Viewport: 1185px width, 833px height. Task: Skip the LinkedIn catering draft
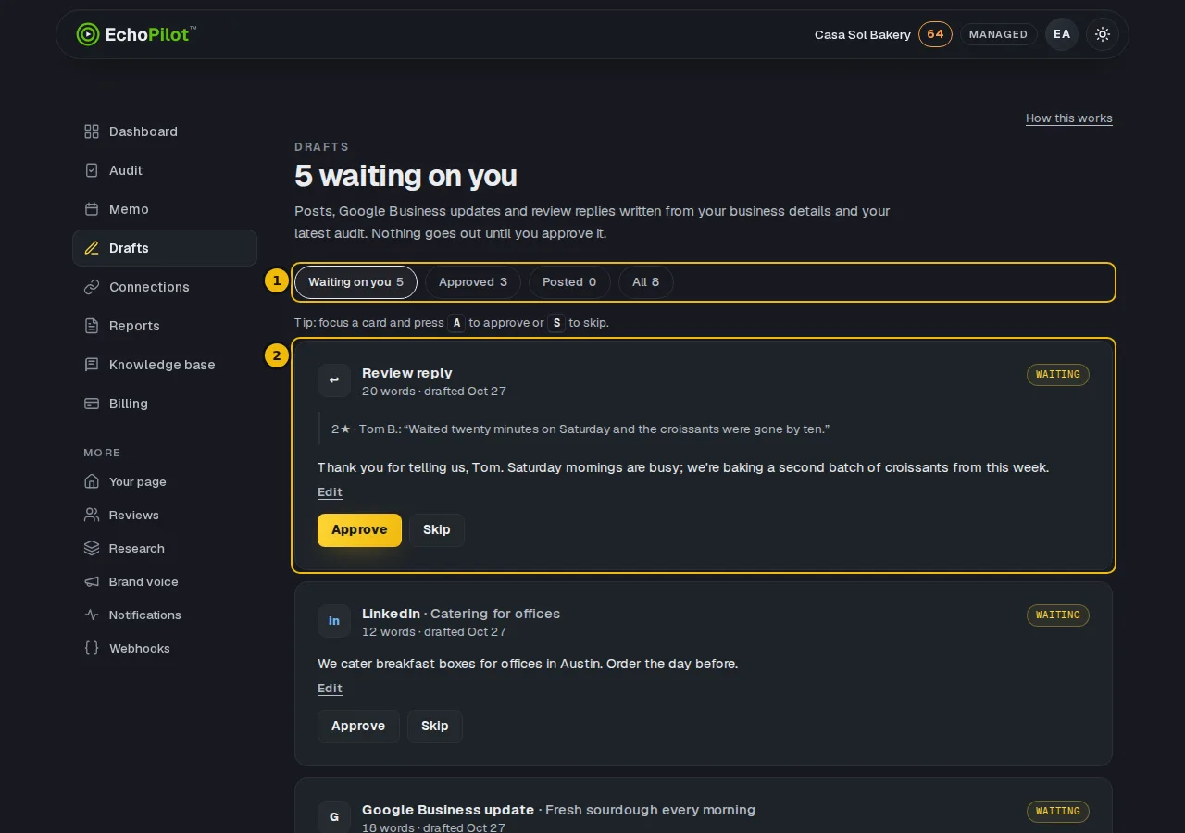point(435,727)
